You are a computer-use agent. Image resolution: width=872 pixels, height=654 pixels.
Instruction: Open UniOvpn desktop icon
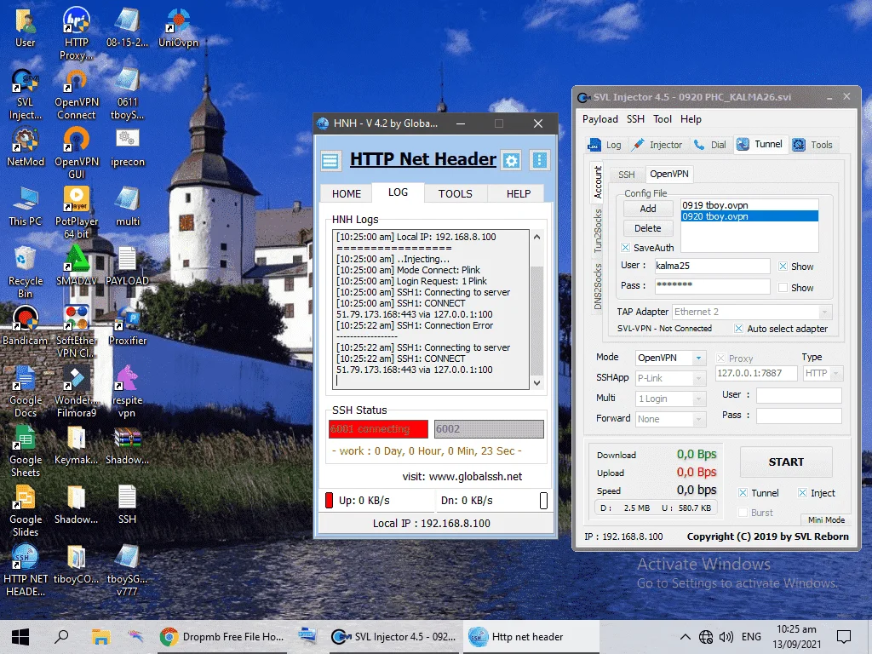pyautogui.click(x=178, y=28)
